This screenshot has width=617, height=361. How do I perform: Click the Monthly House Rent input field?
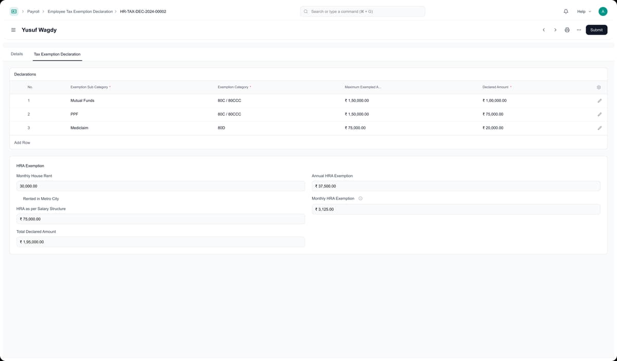coord(160,186)
